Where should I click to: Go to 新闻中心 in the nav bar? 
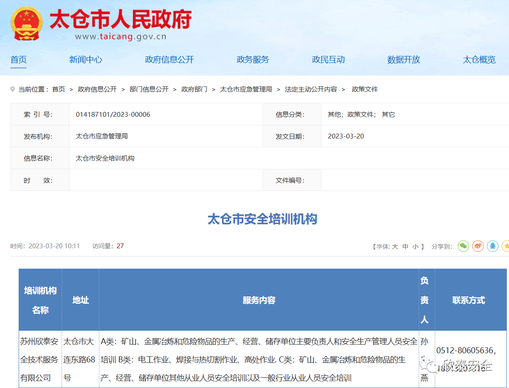(85, 60)
